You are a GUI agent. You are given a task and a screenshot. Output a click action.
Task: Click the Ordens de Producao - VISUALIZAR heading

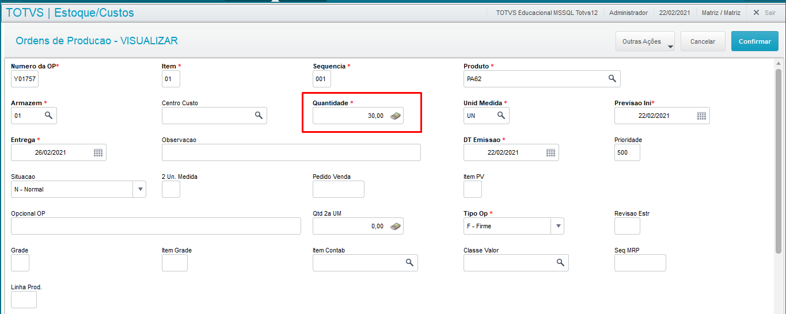point(97,41)
